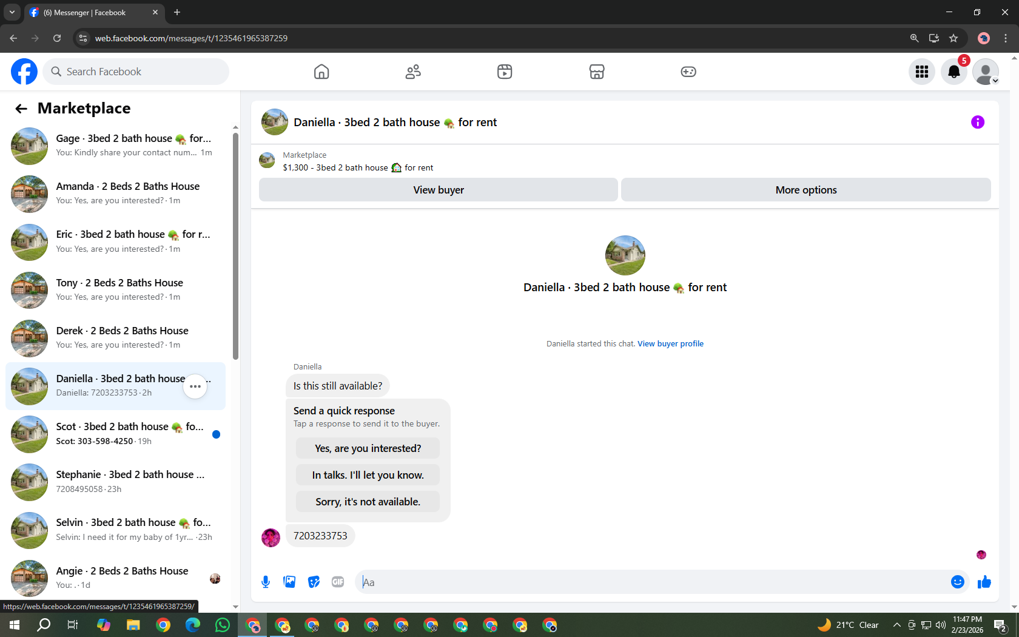Image resolution: width=1019 pixels, height=637 pixels.
Task: Open the more options dots on Daniella chat
Action: [x=195, y=386]
